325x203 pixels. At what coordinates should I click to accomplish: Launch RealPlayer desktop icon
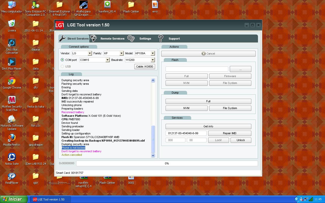pyautogui.click(x=12, y=178)
